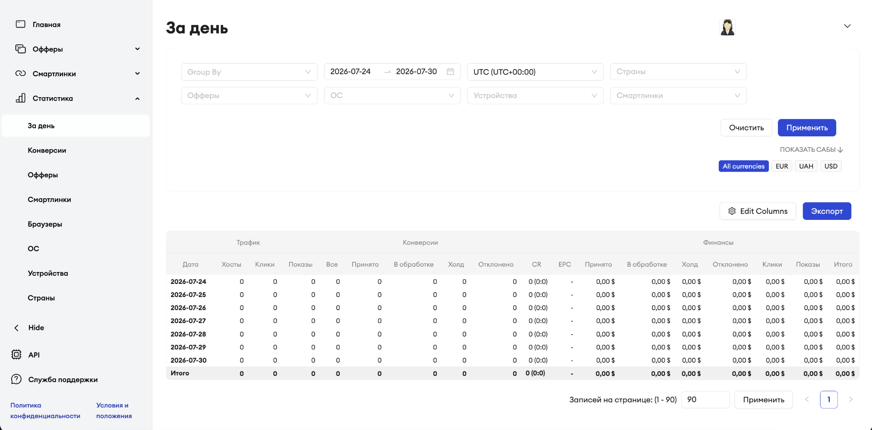Viewport: 872px width, 430px height.
Task: Click the Edit Columns button
Action: 757,211
